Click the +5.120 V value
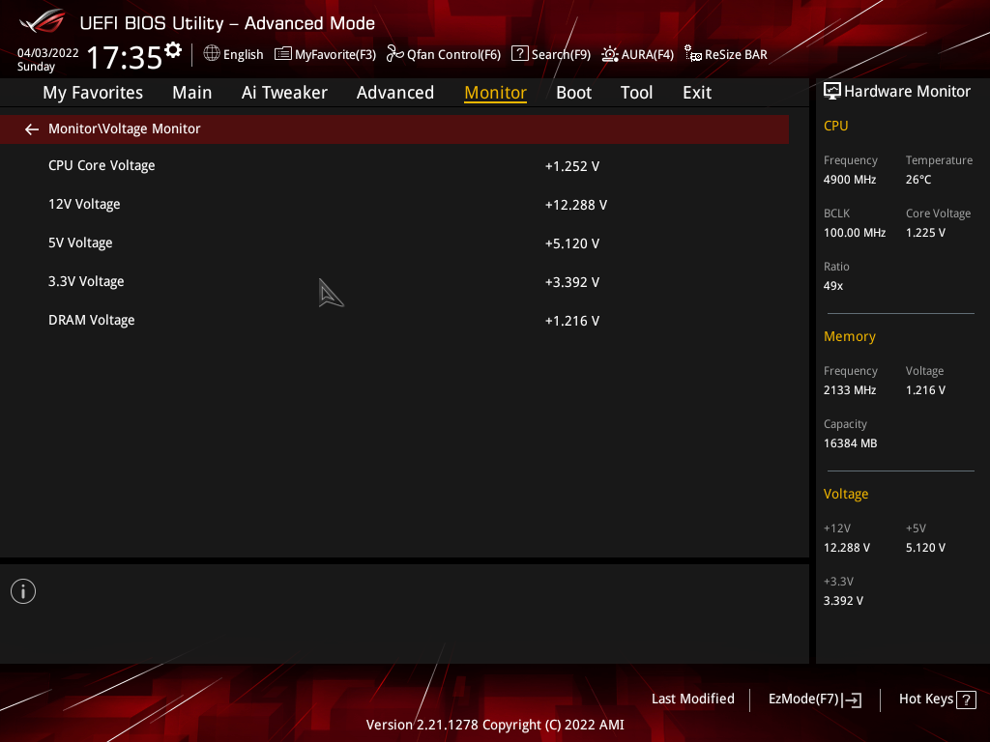Image resolution: width=990 pixels, height=742 pixels. pos(572,243)
